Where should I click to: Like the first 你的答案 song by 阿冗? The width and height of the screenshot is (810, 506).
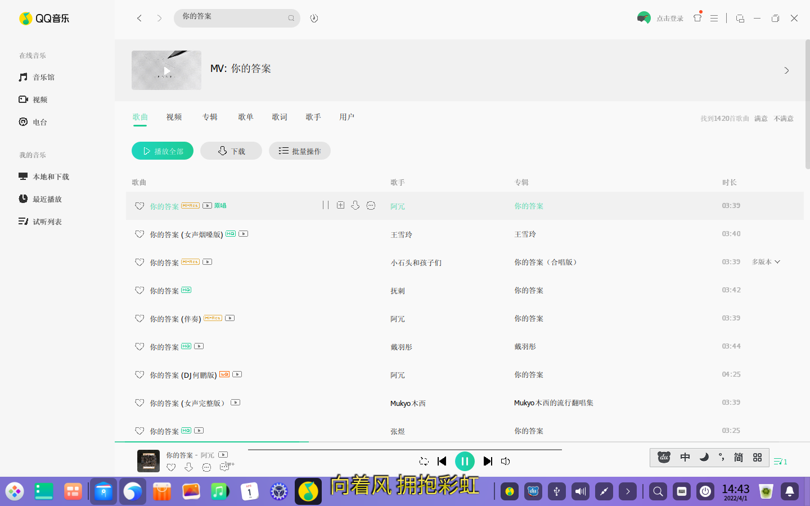coord(139,206)
